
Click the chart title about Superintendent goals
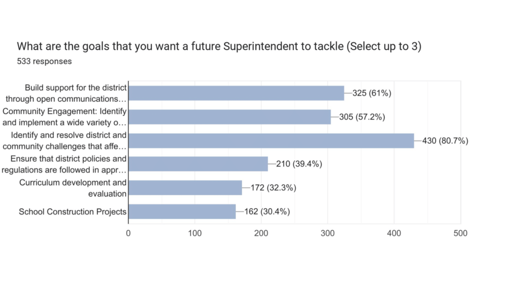pyautogui.click(x=219, y=46)
